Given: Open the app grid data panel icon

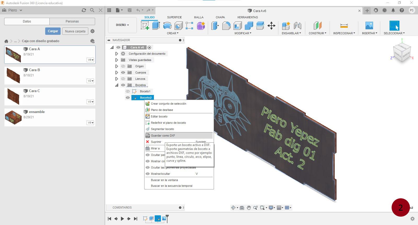Looking at the screenshot, I should coord(109,10).
